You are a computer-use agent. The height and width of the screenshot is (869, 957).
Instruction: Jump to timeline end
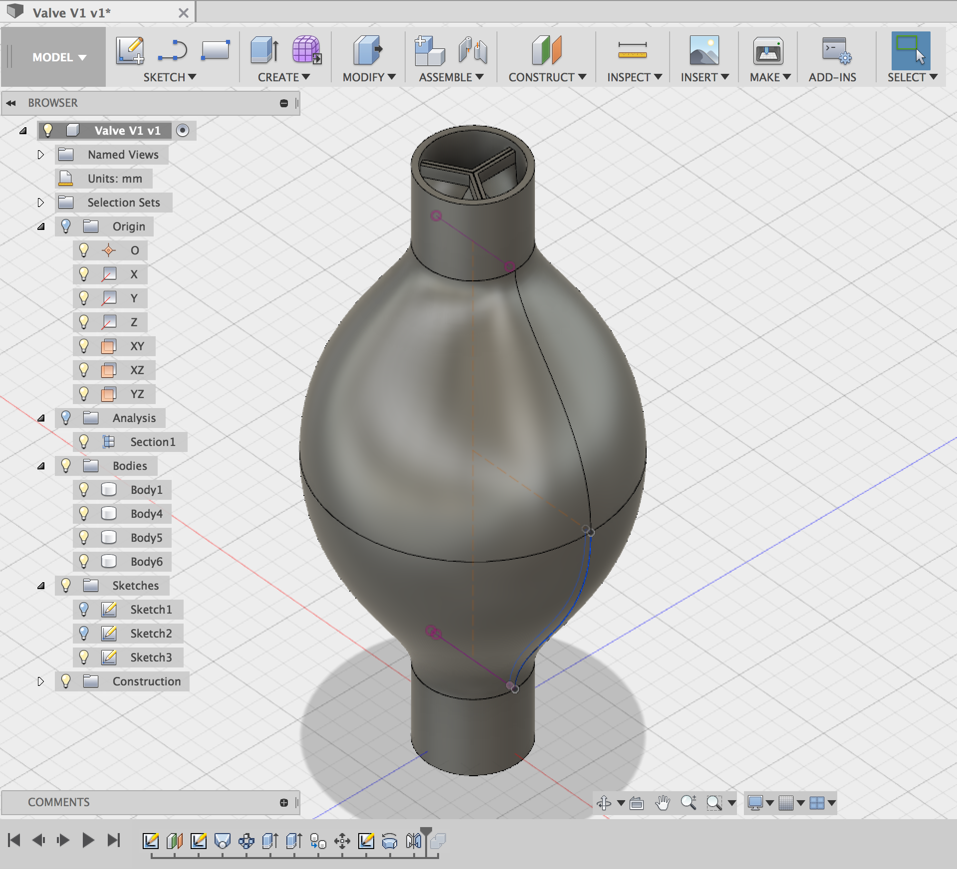114,840
